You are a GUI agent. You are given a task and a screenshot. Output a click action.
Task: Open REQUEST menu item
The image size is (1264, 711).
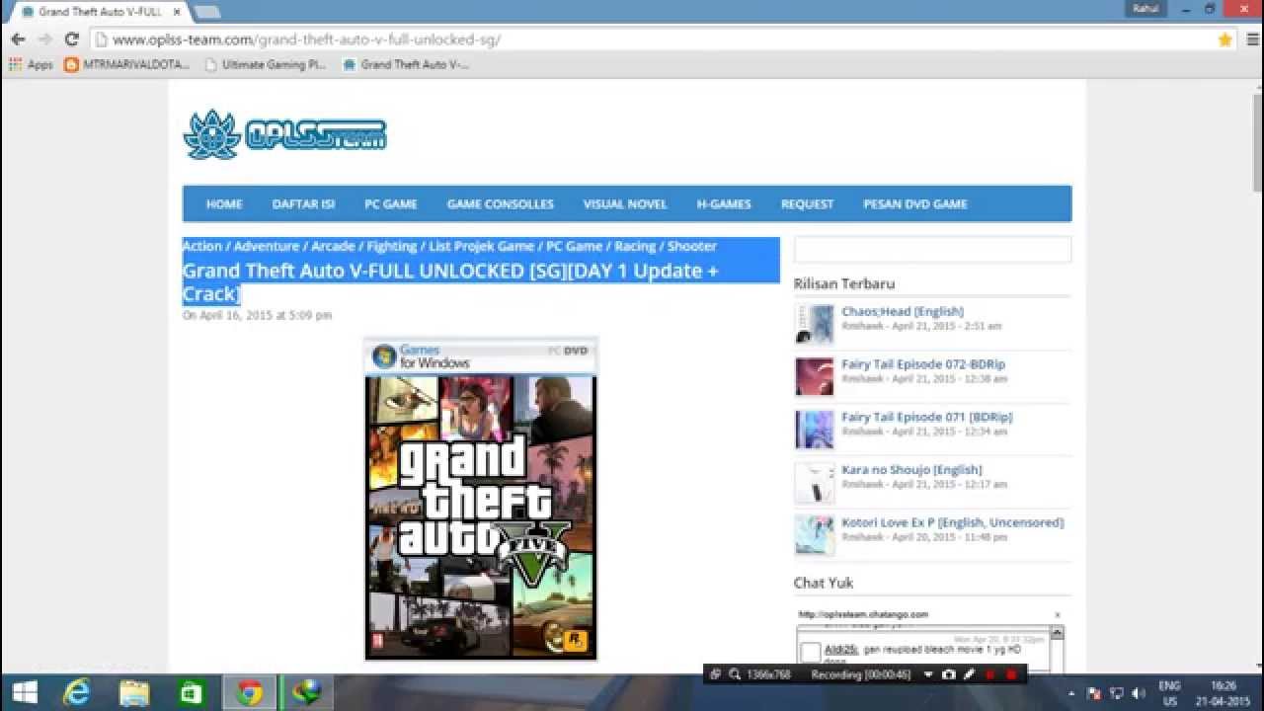click(808, 204)
